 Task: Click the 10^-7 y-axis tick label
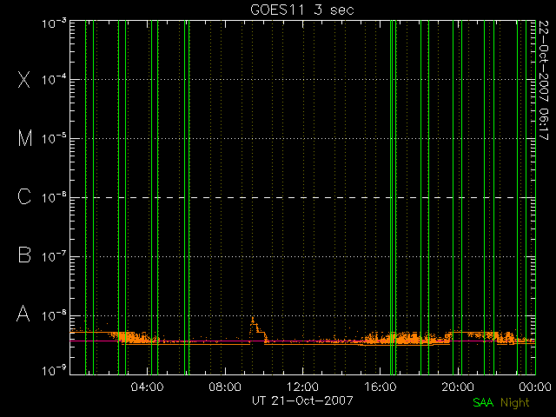pyautogui.click(x=54, y=257)
